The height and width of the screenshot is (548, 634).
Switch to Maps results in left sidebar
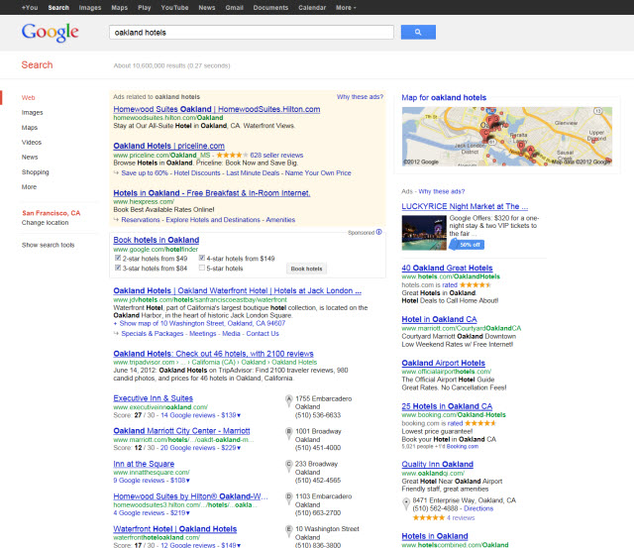(x=30, y=128)
